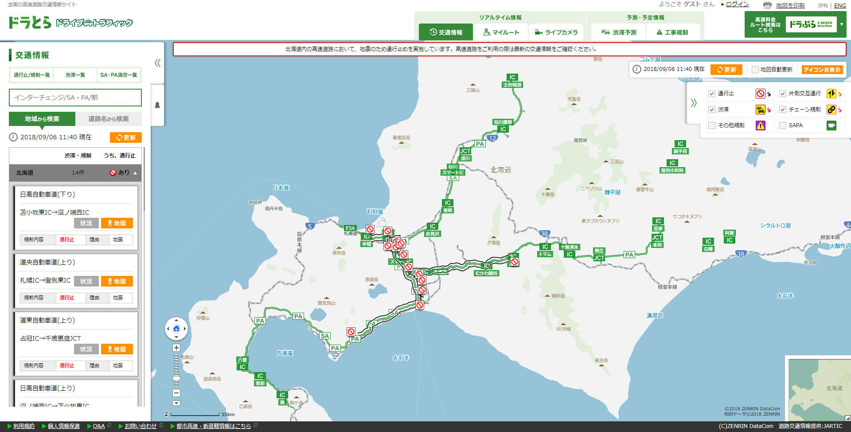Select the 道路名から検索 tab
The height and width of the screenshot is (432, 851).
point(108,119)
